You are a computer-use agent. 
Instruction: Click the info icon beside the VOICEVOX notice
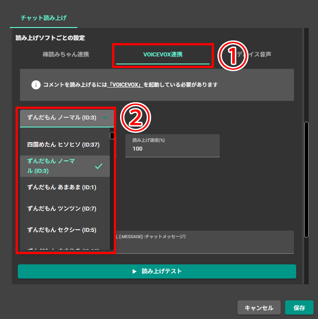(x=36, y=85)
